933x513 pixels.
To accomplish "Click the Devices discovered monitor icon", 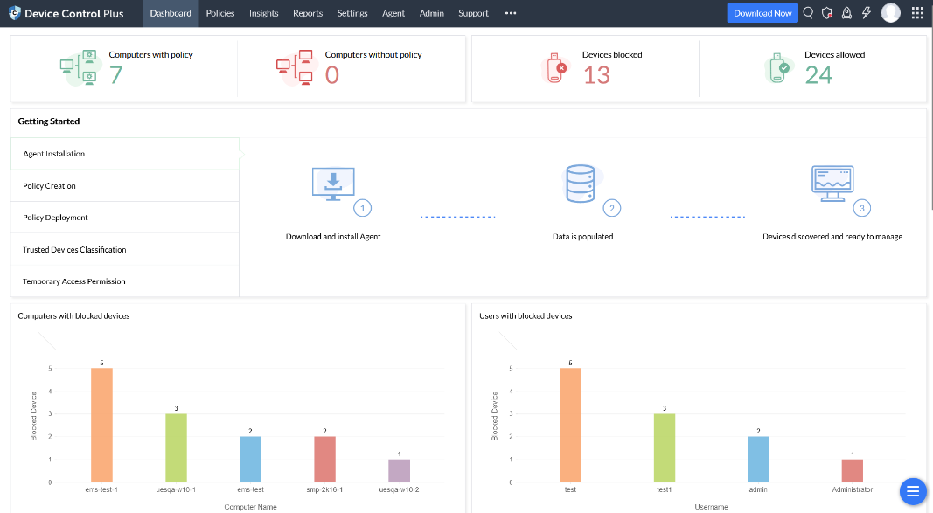I will (x=832, y=183).
